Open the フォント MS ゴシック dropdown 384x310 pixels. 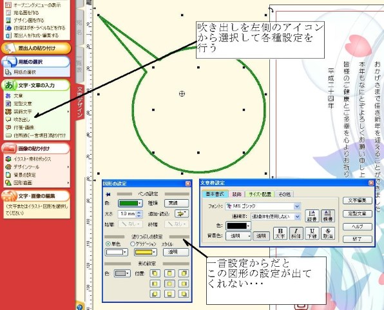(x=297, y=206)
